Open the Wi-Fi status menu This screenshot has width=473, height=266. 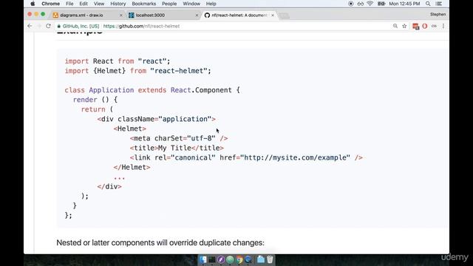[x=370, y=4]
